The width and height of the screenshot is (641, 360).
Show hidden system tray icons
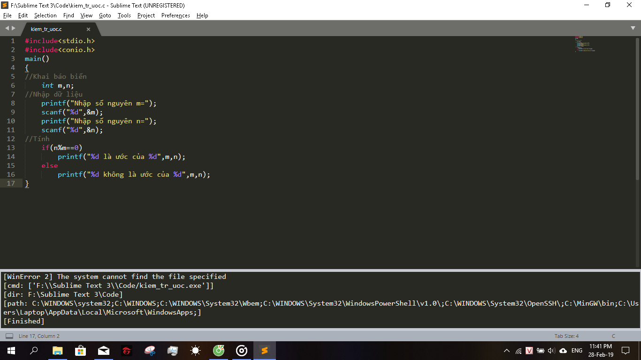[x=506, y=351]
